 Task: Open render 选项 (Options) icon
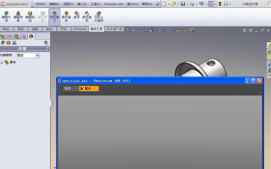[77, 15]
